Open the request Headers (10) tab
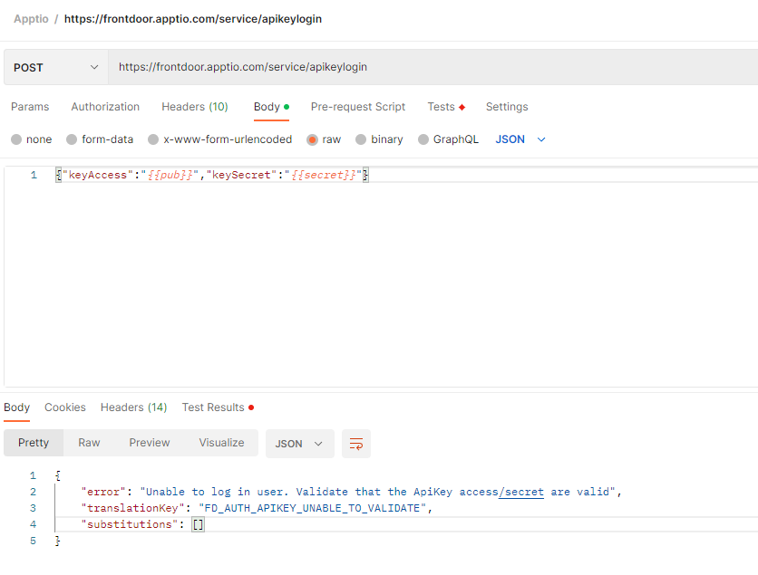The height and width of the screenshot is (575, 758). pos(195,107)
